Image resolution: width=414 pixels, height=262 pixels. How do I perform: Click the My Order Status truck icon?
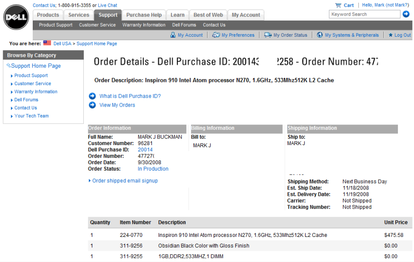coord(268,35)
